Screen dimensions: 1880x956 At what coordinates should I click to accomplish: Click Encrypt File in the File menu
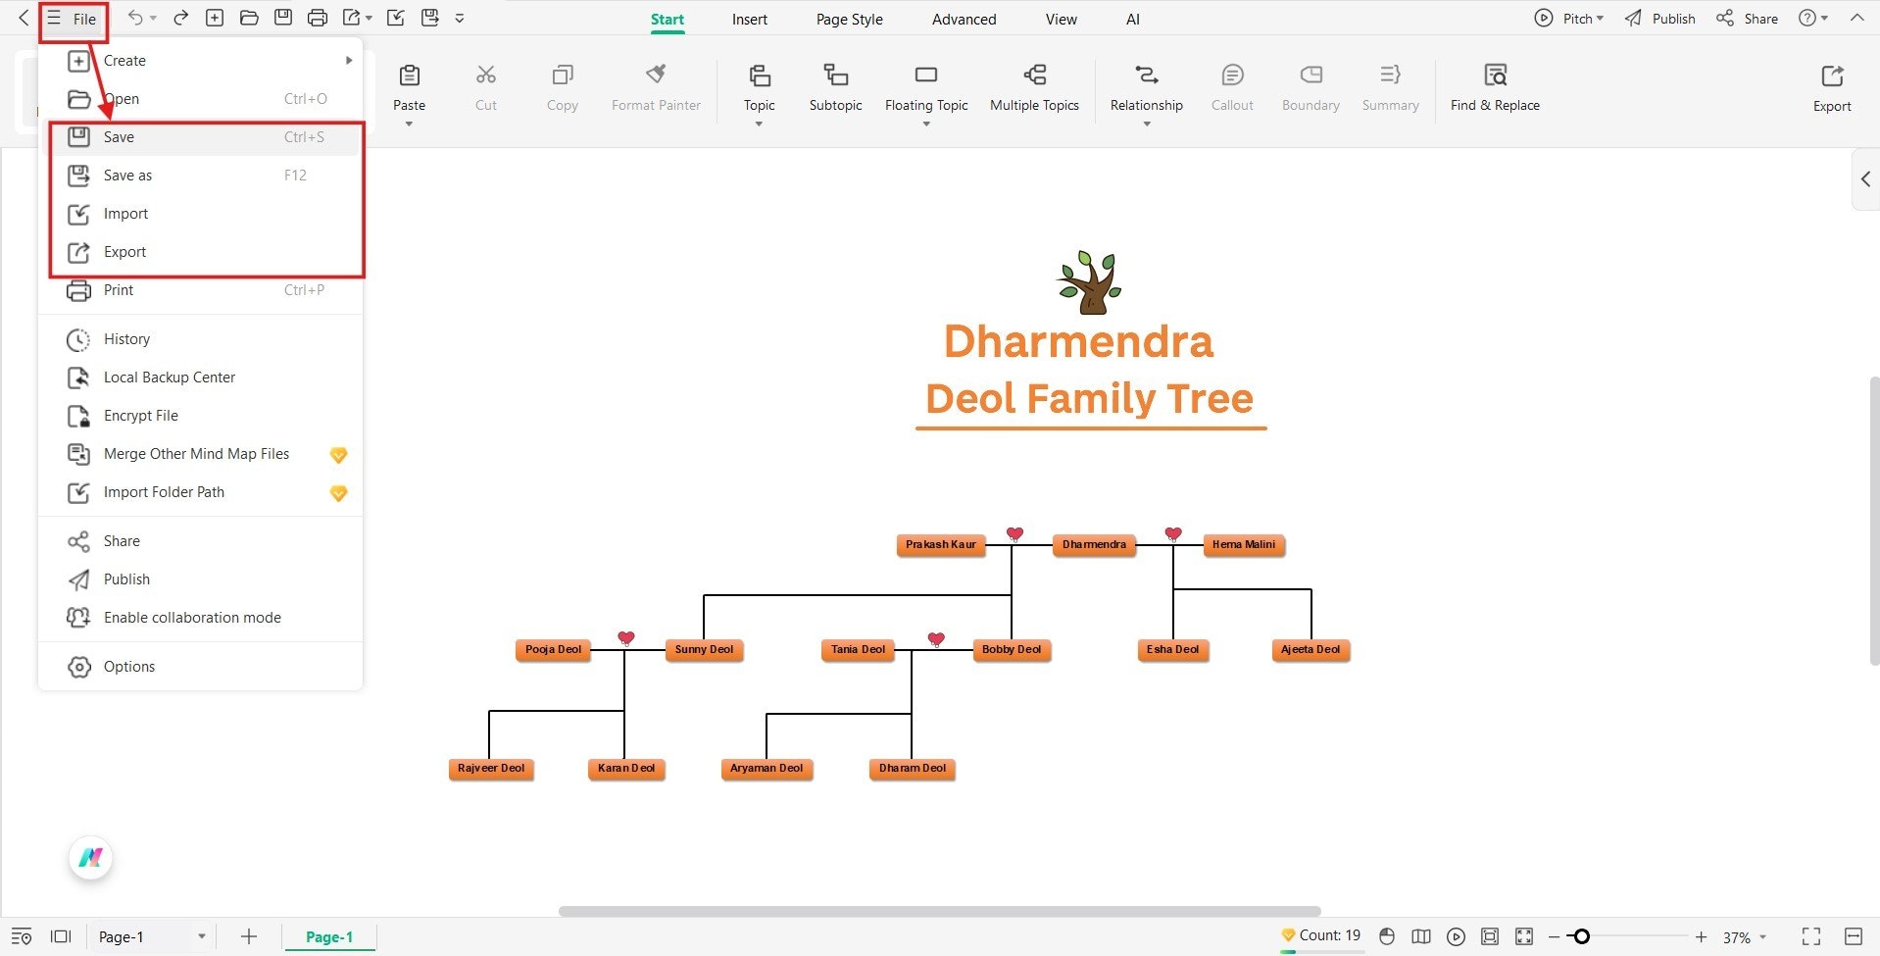pos(141,415)
